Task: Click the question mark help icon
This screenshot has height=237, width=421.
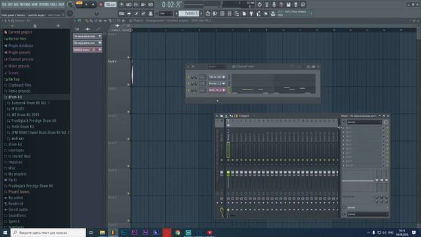Action: point(281,5)
